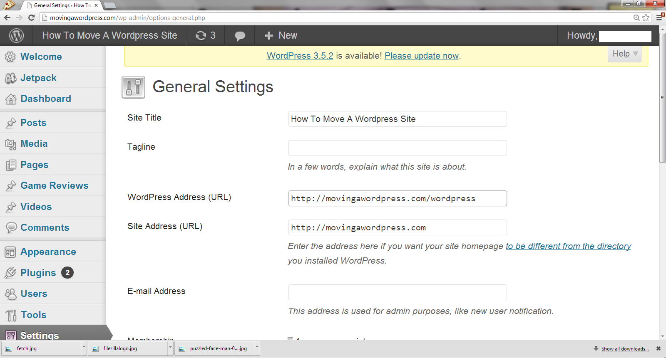Open filezillalogo.jpg download options arrow
Viewport: 666px width, 358px height.
(170, 348)
